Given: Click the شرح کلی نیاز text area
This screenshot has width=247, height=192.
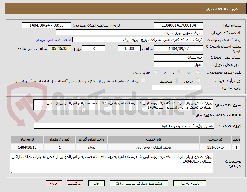Looking at the screenshot, I should [123, 105].
